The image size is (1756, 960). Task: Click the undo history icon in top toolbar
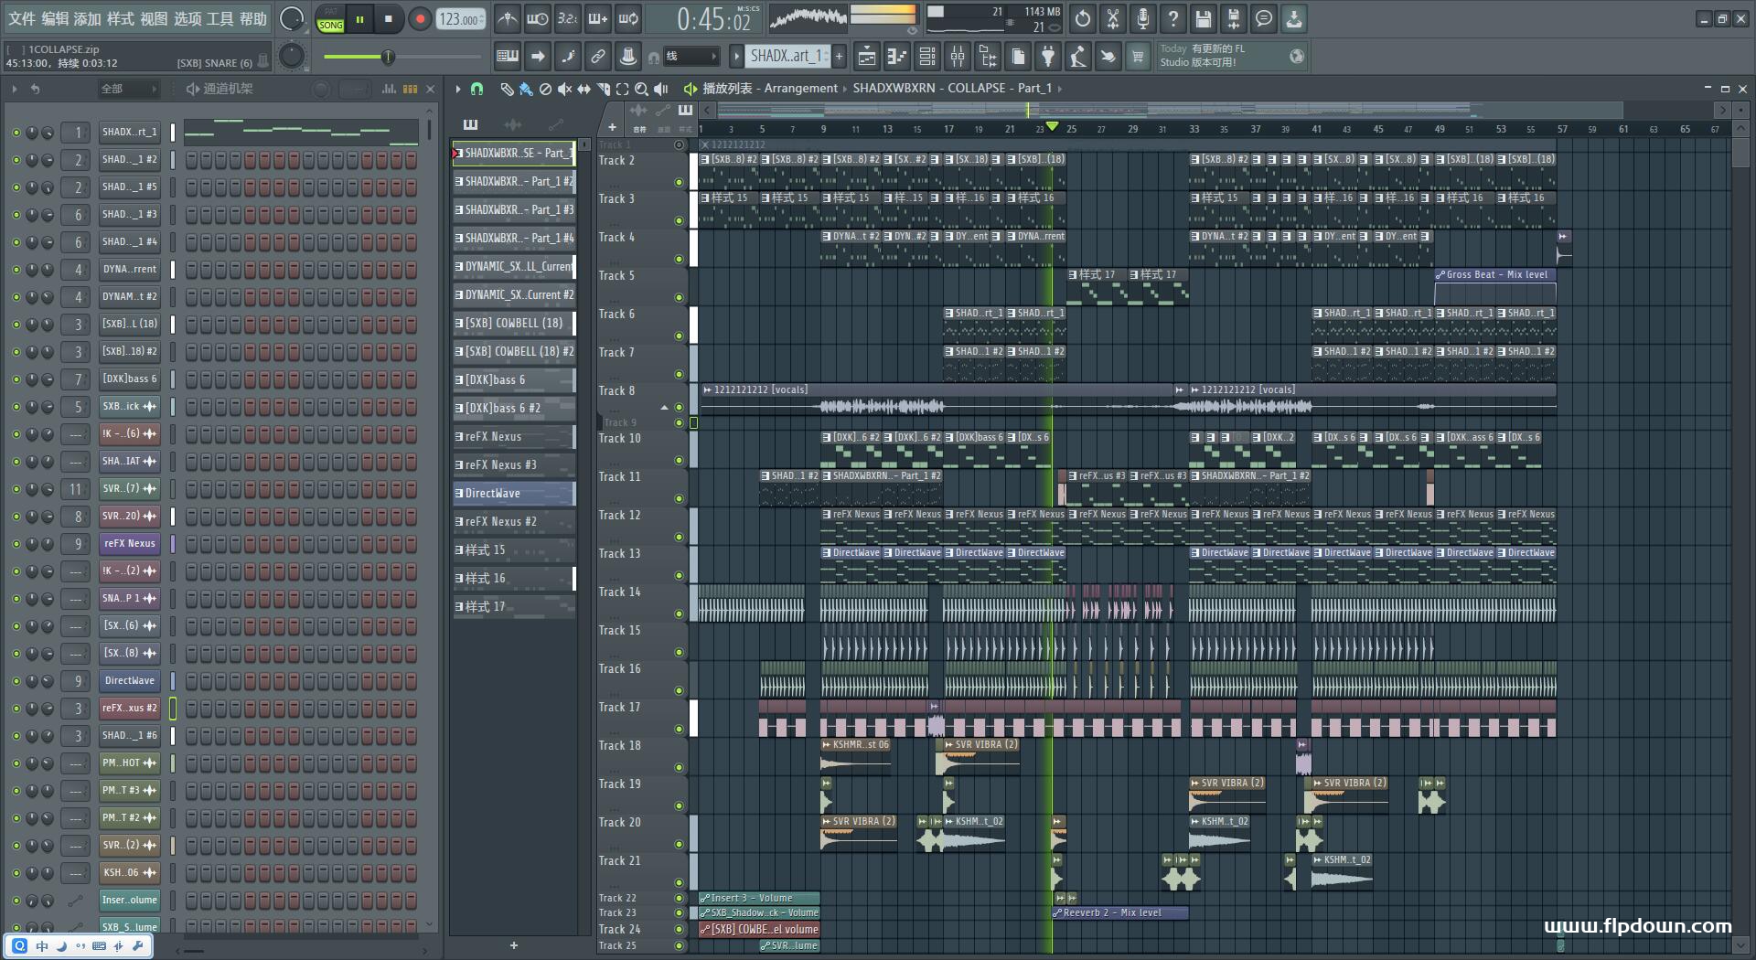[x=1083, y=18]
